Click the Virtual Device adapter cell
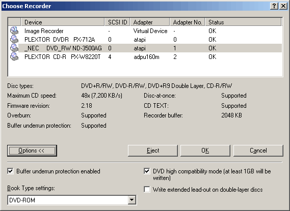The image size is (290, 211). click(150, 31)
